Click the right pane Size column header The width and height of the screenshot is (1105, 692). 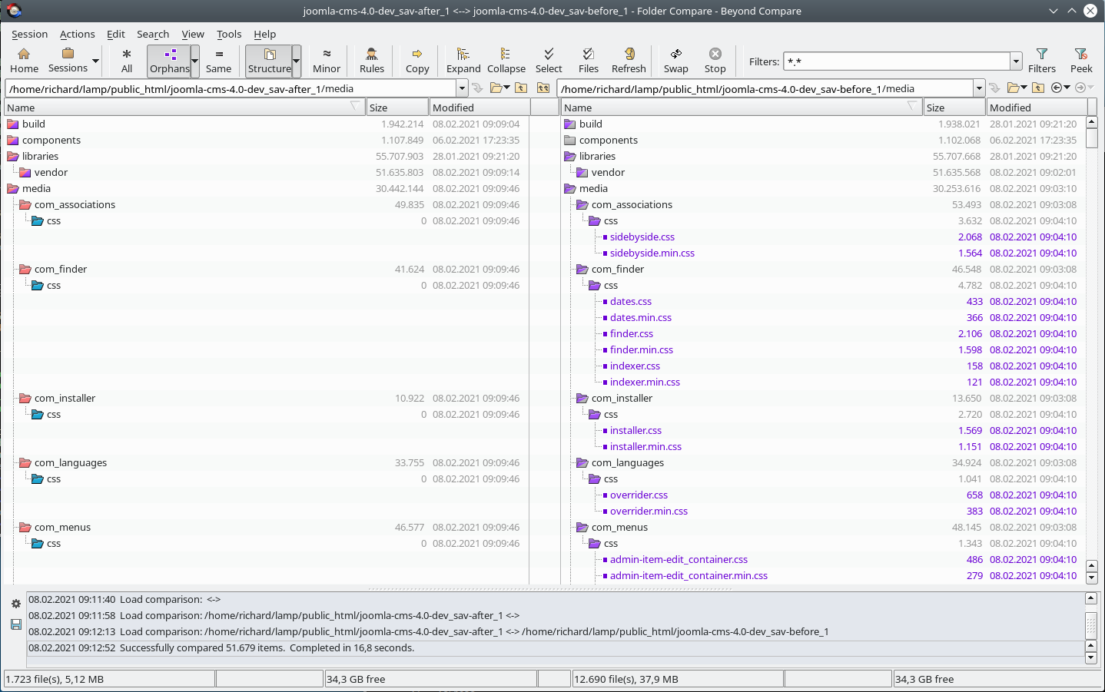(x=954, y=108)
